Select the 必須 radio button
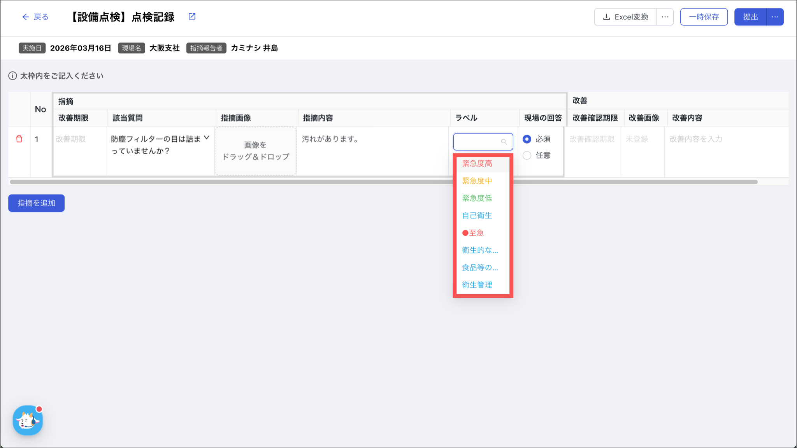This screenshot has height=448, width=797. 527,139
